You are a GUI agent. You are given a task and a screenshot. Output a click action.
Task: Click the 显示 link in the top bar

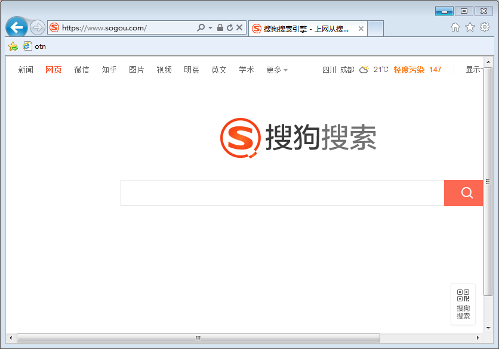click(x=474, y=70)
